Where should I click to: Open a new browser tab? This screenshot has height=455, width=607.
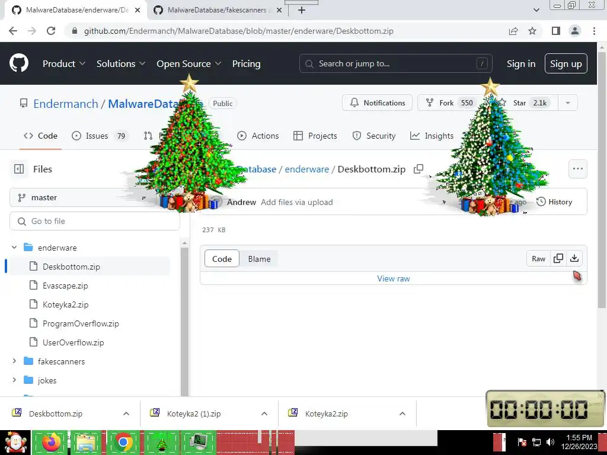[x=302, y=10]
